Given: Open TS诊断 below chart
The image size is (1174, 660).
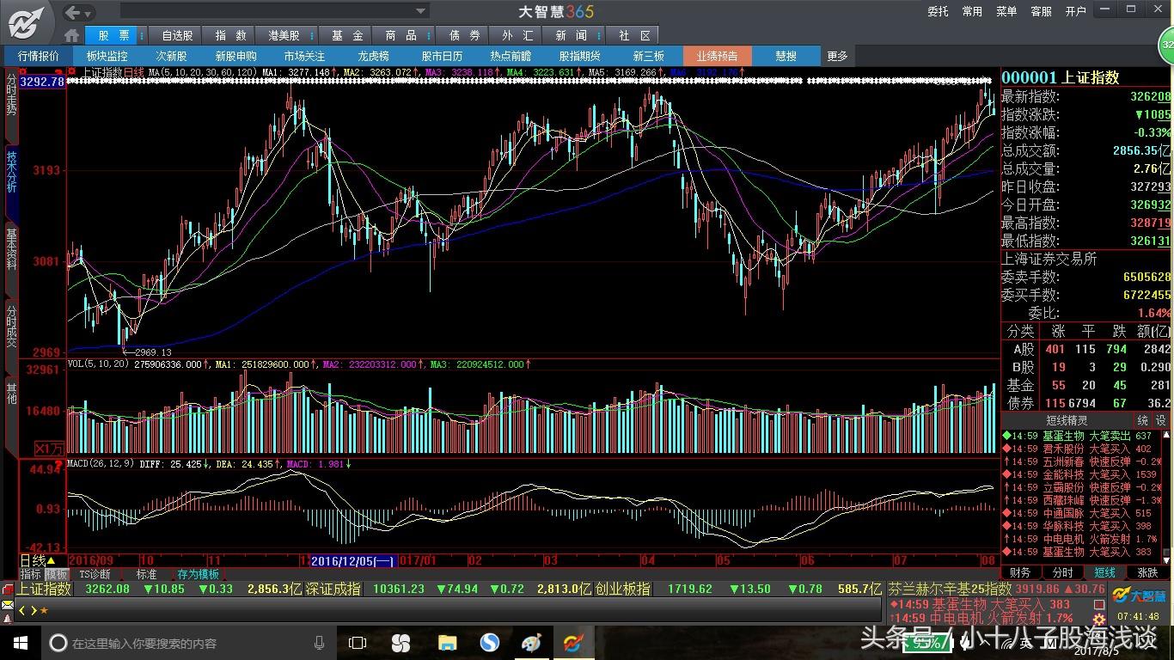Looking at the screenshot, I should point(95,574).
